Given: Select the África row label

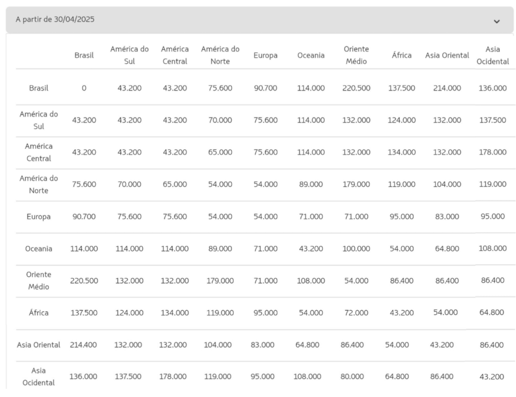Looking at the screenshot, I should (39, 313).
